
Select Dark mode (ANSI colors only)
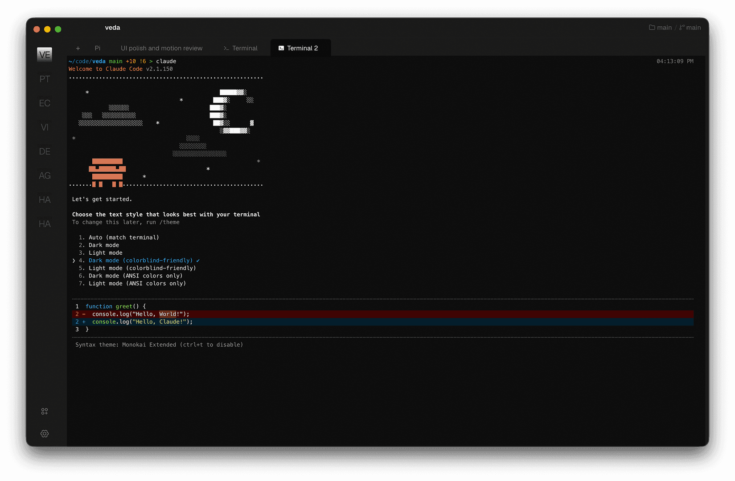coord(131,276)
